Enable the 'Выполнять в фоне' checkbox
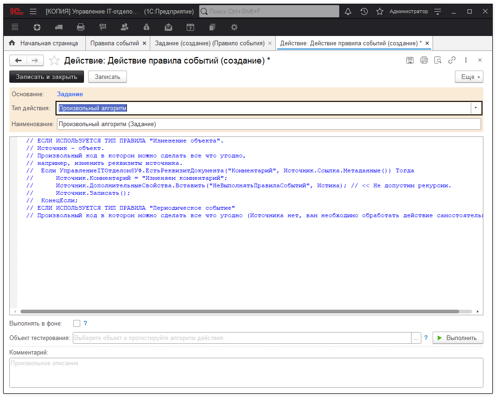This screenshot has height=397, width=496. pyautogui.click(x=77, y=323)
